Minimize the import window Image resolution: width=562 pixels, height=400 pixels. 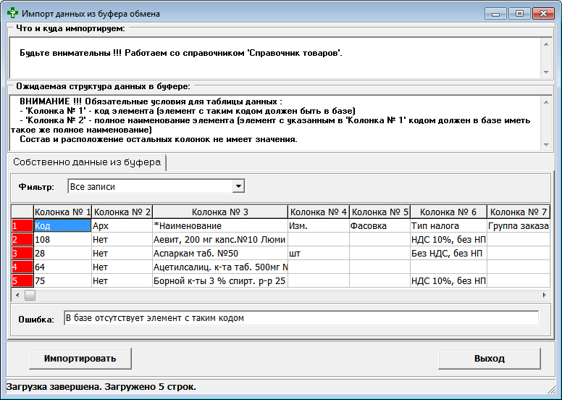coord(496,13)
